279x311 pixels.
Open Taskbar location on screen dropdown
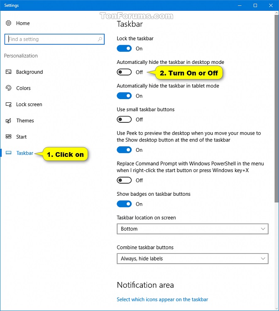[x=192, y=228]
